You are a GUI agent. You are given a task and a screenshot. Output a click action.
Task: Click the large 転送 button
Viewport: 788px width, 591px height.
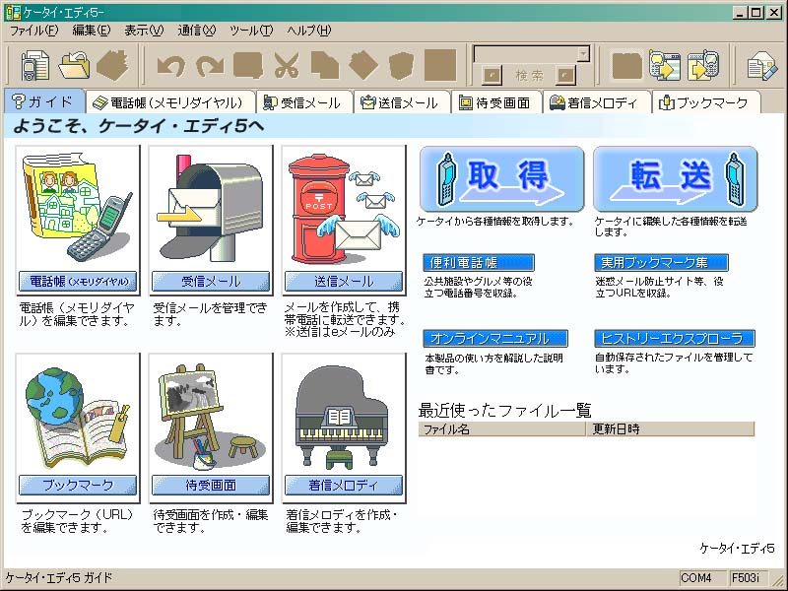click(x=676, y=179)
